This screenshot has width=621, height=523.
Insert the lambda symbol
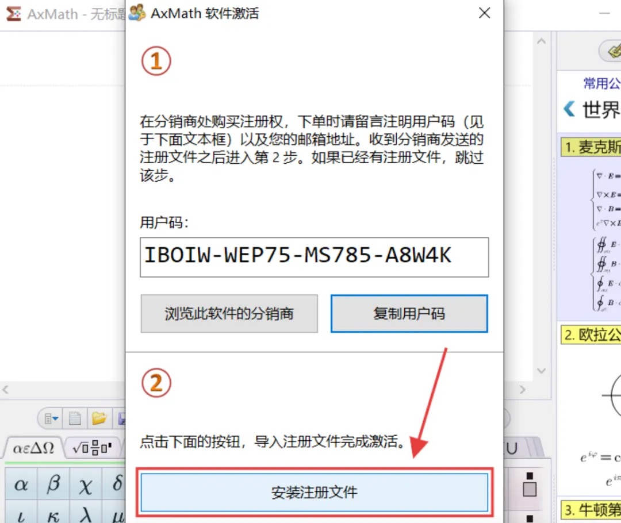click(x=86, y=513)
